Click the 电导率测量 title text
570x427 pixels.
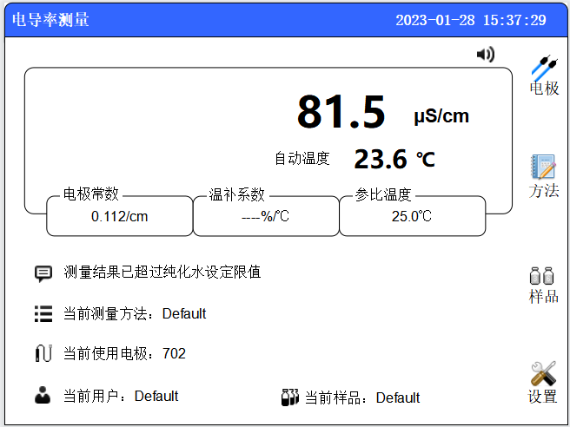click(x=50, y=20)
